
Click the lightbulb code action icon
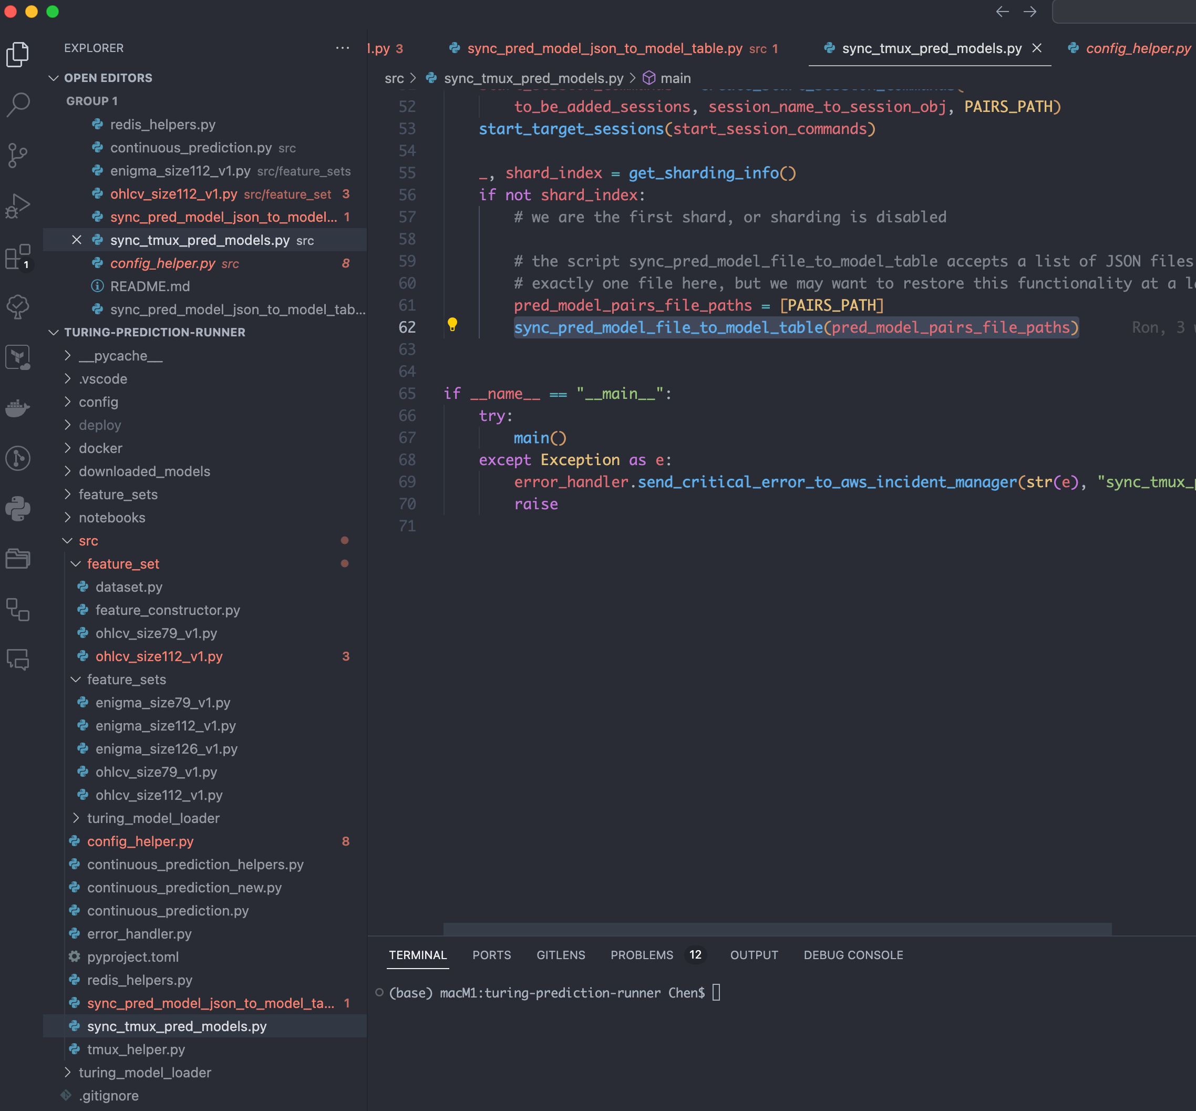pos(452,325)
